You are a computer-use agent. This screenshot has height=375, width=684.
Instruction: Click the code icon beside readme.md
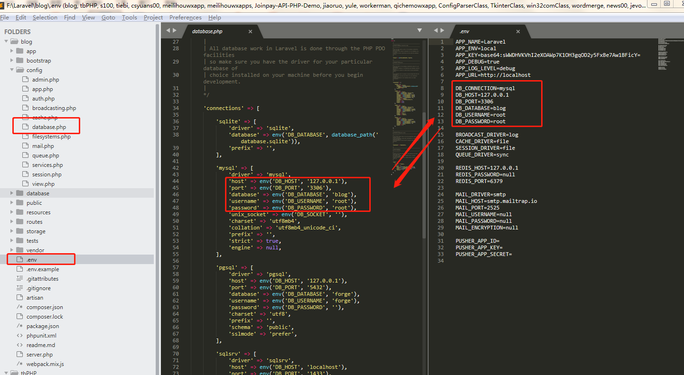pos(19,345)
